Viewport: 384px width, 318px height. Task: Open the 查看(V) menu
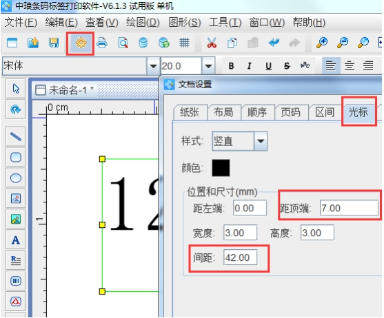(101, 23)
